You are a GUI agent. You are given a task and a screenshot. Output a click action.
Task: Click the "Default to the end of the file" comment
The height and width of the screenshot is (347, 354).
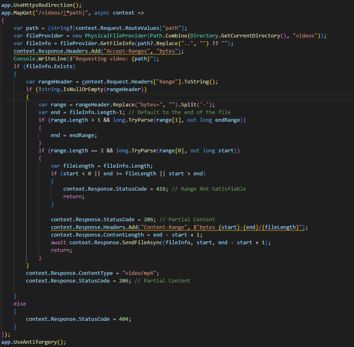tap(180, 112)
